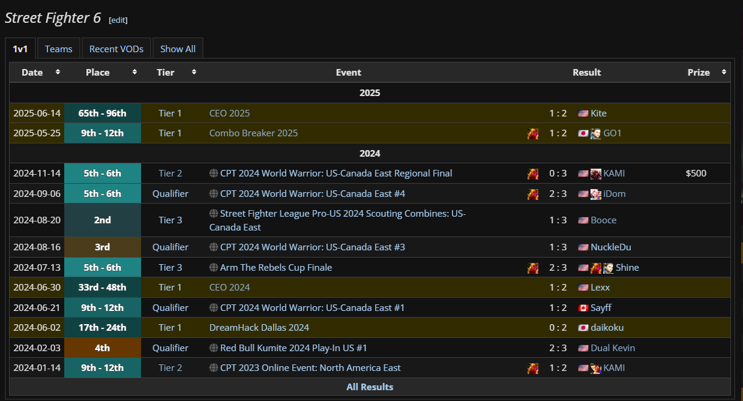Click the opponent character portrait beside iDom

(x=595, y=194)
